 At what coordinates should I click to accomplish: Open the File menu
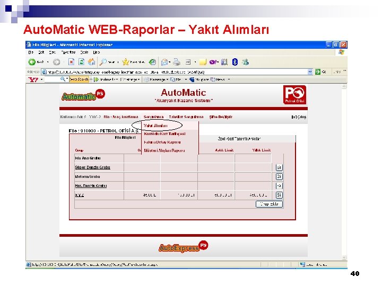pos(31,52)
